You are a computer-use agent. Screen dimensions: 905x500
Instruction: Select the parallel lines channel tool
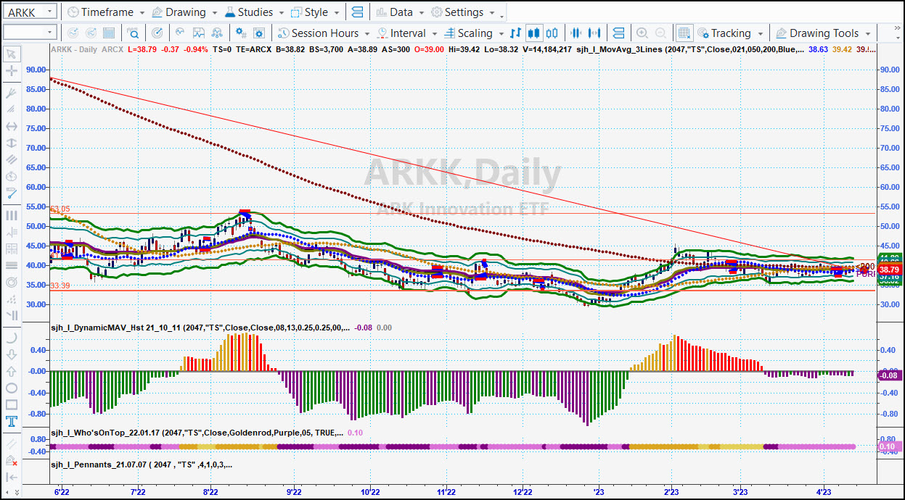click(x=12, y=159)
